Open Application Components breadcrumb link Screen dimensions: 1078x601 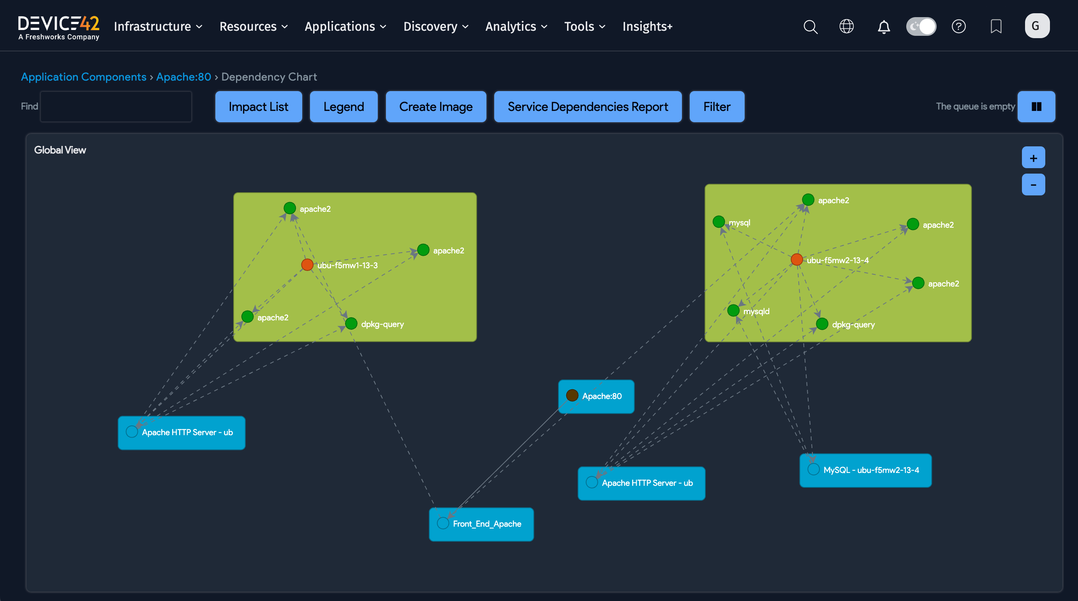coord(84,77)
